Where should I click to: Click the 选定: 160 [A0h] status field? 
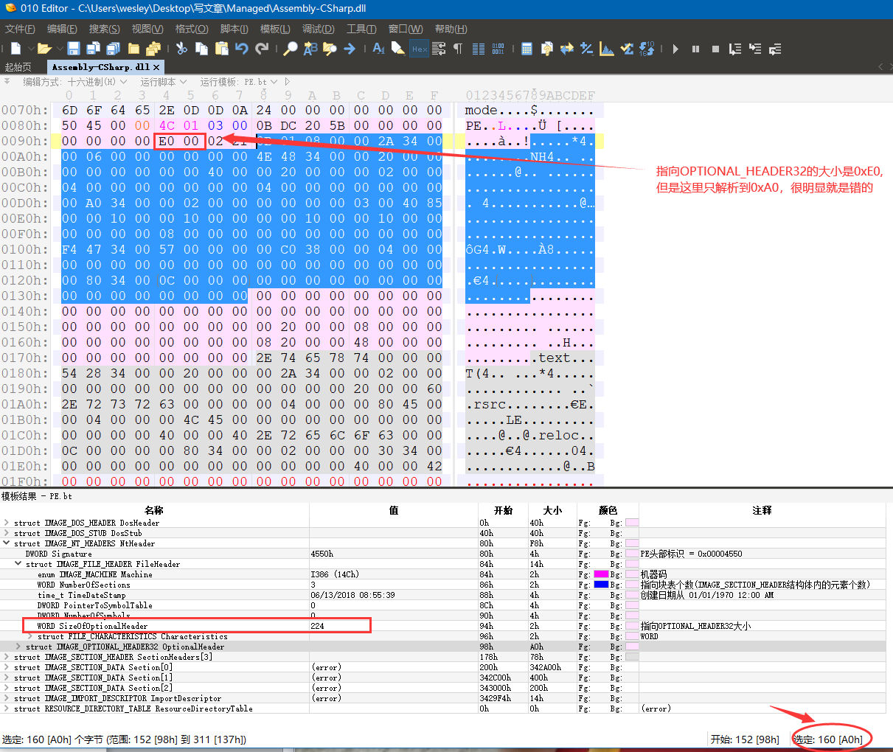tap(828, 739)
